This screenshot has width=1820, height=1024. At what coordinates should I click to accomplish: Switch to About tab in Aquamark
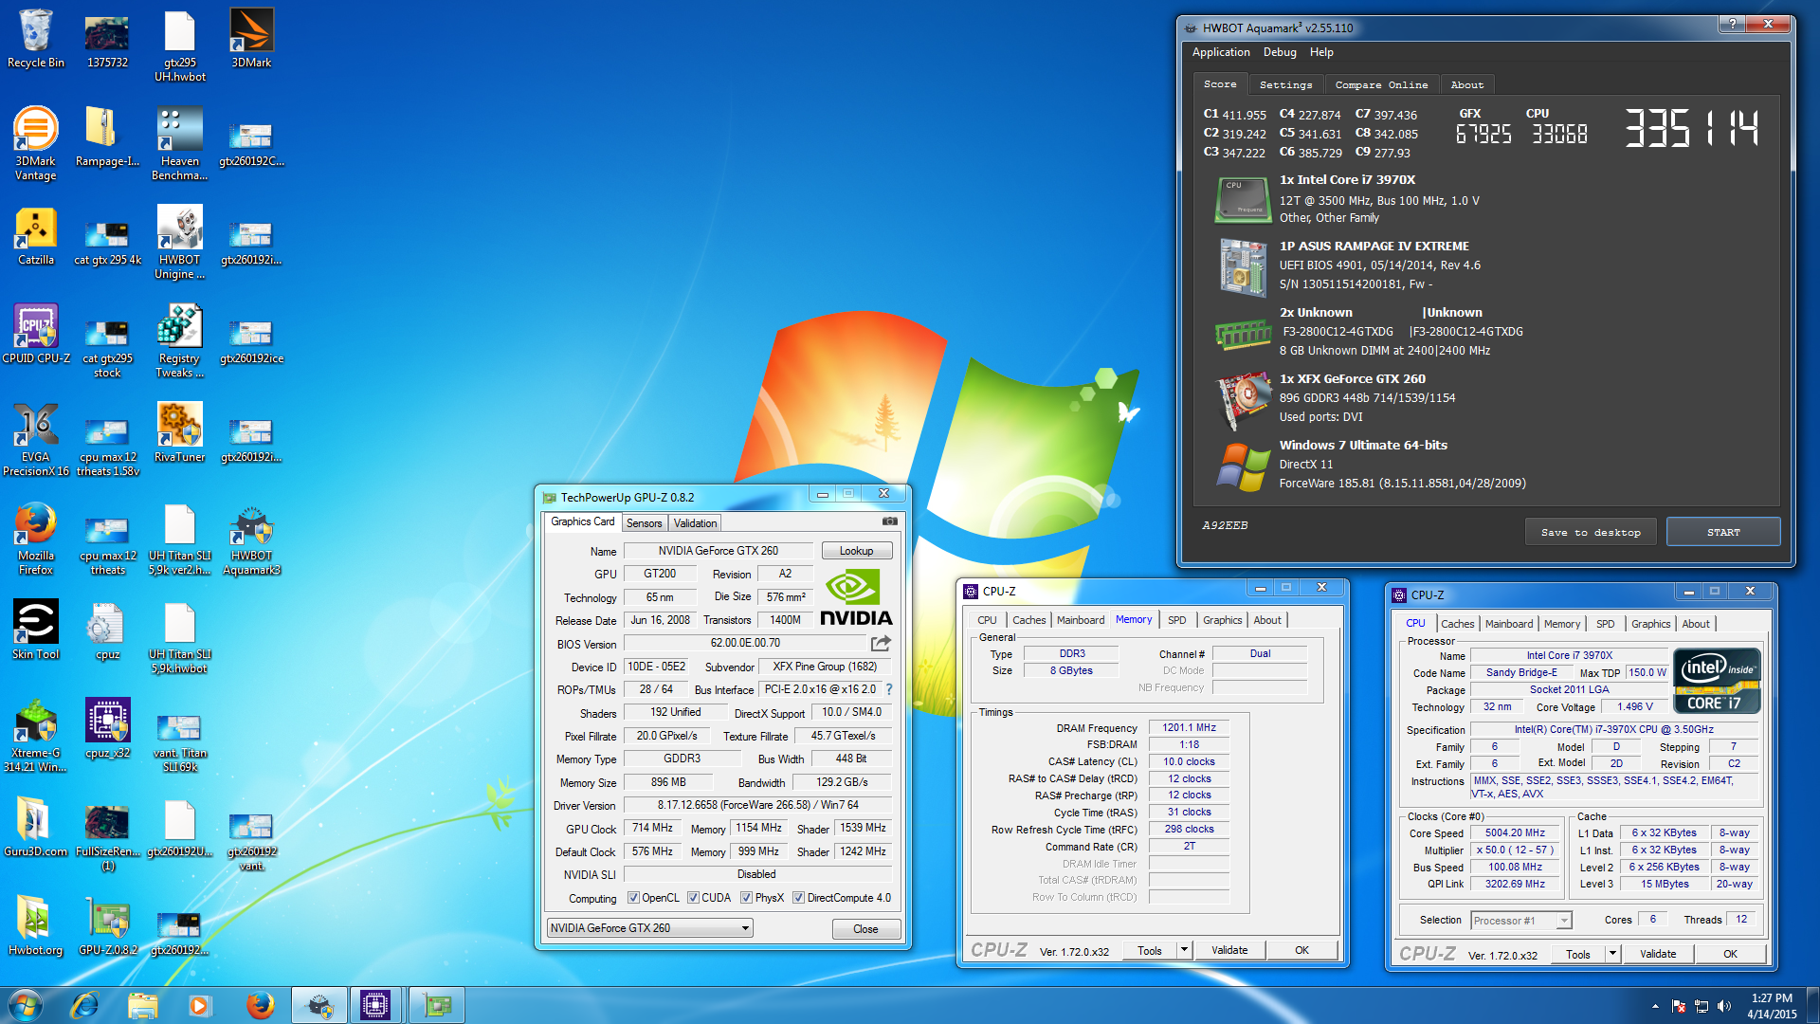[1466, 84]
